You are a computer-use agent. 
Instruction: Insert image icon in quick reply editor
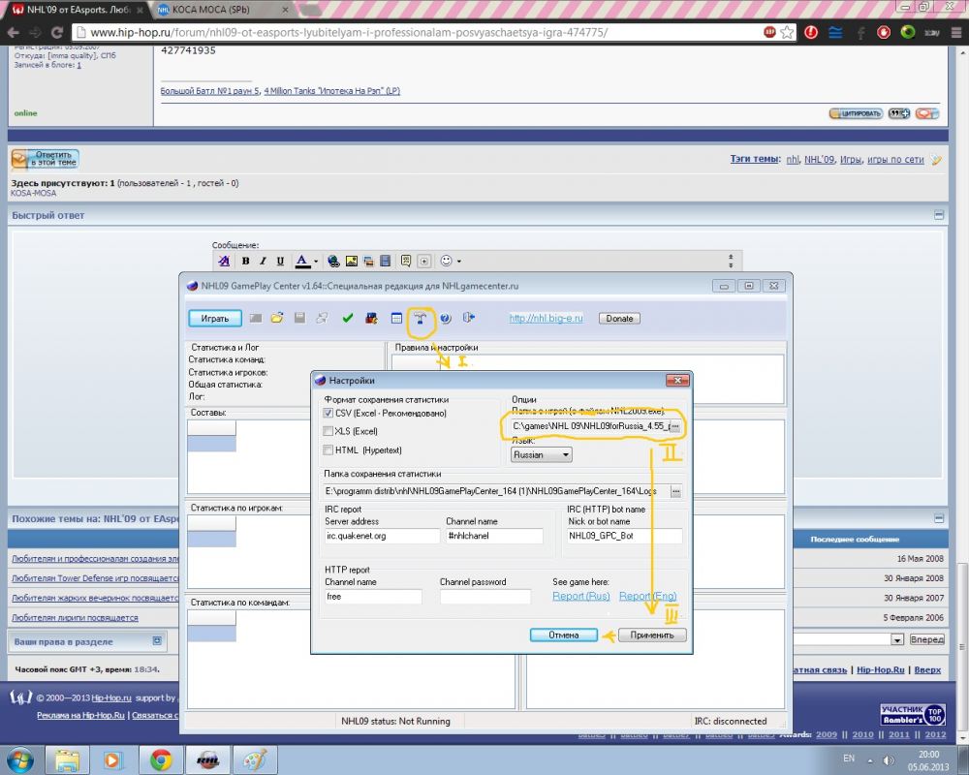point(351,261)
